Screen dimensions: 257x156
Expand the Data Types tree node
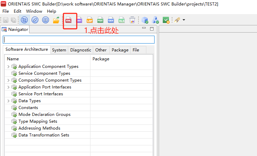click(8, 101)
